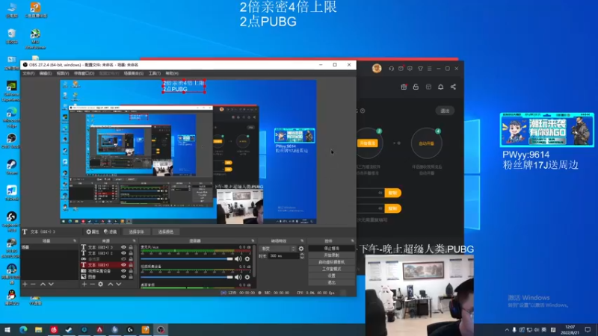Open Windows Start menu
The height and width of the screenshot is (336, 598).
(x=7, y=330)
